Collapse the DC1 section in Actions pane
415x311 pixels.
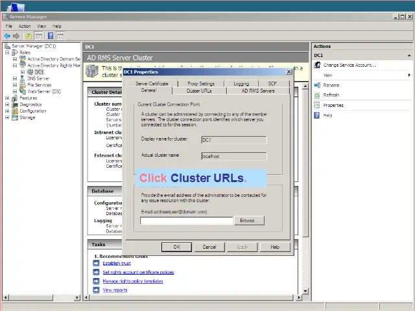click(x=409, y=55)
